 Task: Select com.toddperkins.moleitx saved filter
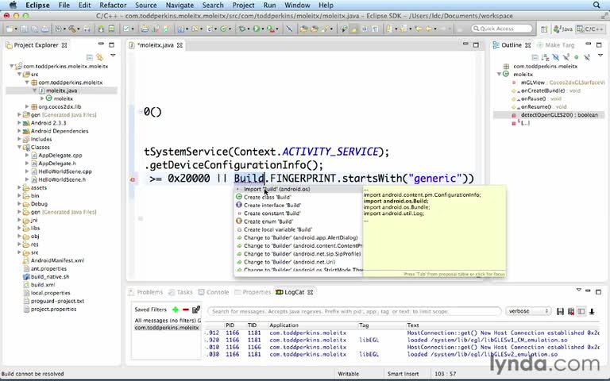[x=167, y=328]
